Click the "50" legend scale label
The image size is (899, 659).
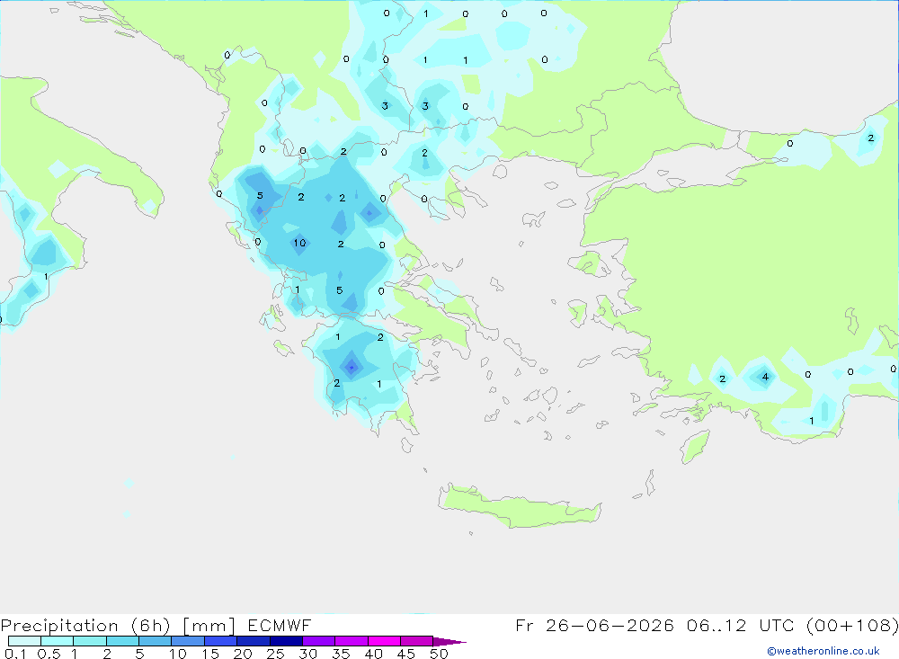click(x=439, y=654)
